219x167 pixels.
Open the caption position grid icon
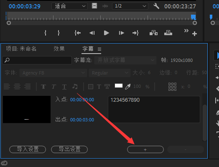click(172, 87)
